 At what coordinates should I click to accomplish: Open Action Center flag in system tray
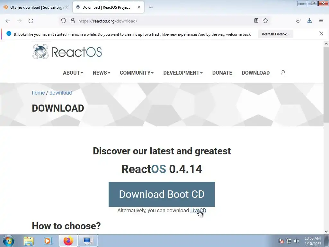click(281, 241)
